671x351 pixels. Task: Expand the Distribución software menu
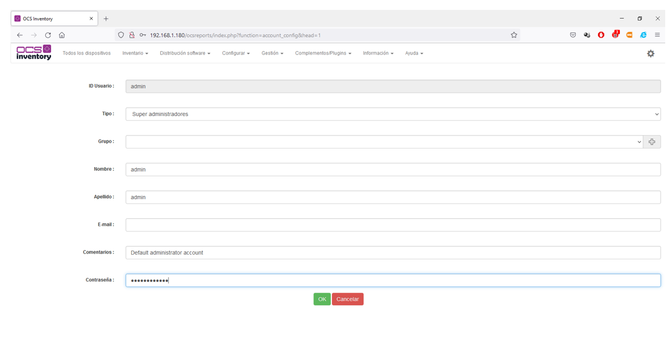(x=185, y=53)
